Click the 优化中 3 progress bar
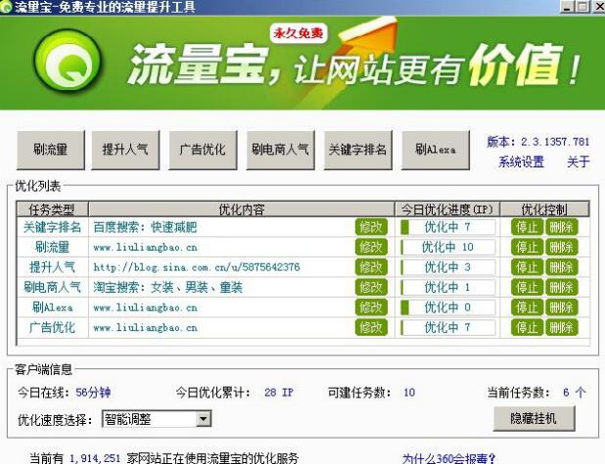The width and height of the screenshot is (605, 464). [x=448, y=267]
